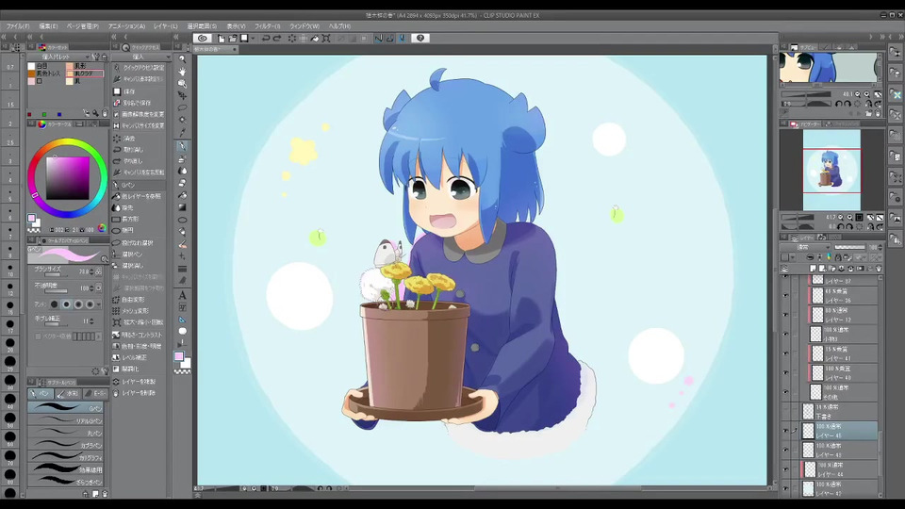
Task: Open the レイヤー(L) menu
Action: [166, 26]
